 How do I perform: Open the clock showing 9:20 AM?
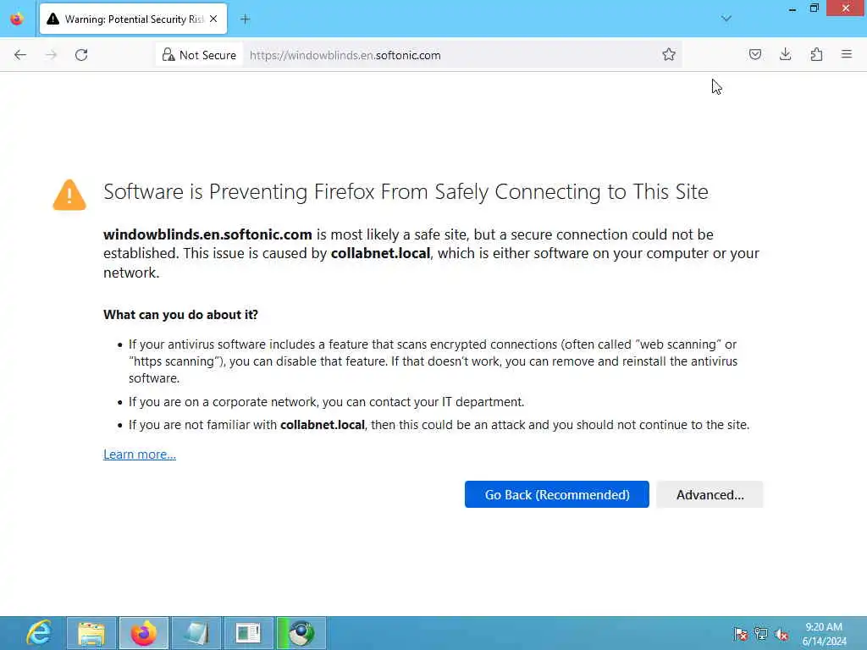coord(824,633)
